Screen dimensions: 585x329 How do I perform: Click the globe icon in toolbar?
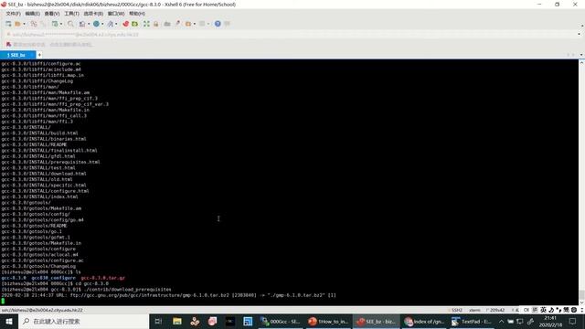[x=96, y=24]
